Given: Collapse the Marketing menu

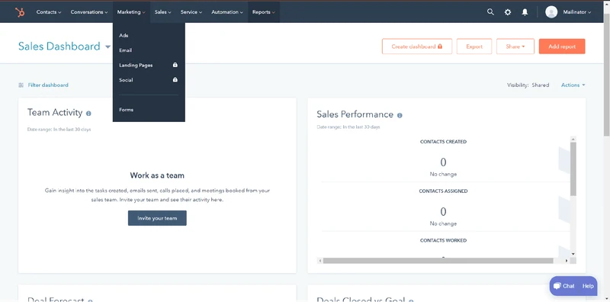Looking at the screenshot, I should 131,12.
